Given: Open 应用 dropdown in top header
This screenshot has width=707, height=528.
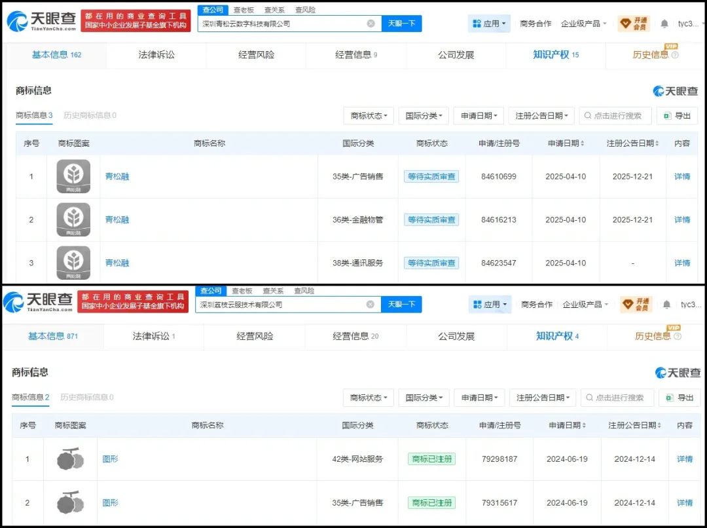Looking at the screenshot, I should pos(489,24).
